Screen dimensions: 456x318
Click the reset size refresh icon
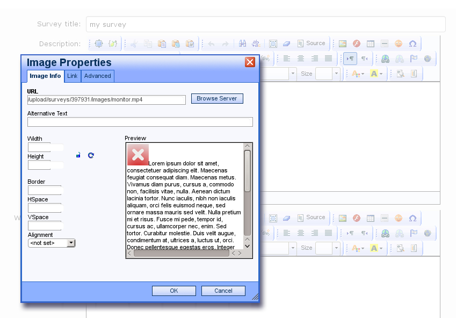pos(91,155)
